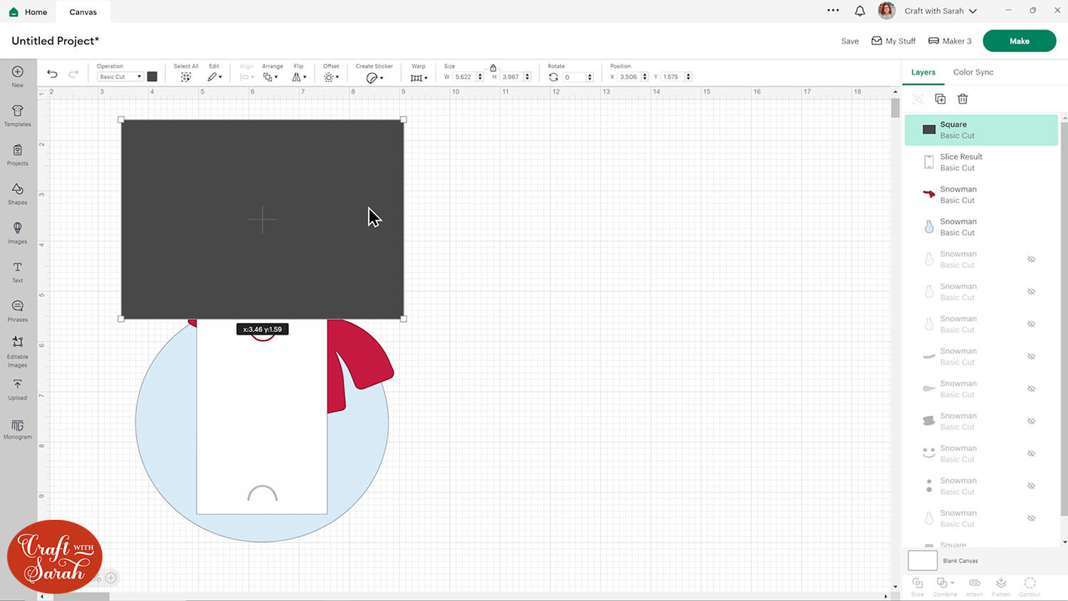Open the Images library
Screen dimensions: 1068x601
pyautogui.click(x=18, y=232)
